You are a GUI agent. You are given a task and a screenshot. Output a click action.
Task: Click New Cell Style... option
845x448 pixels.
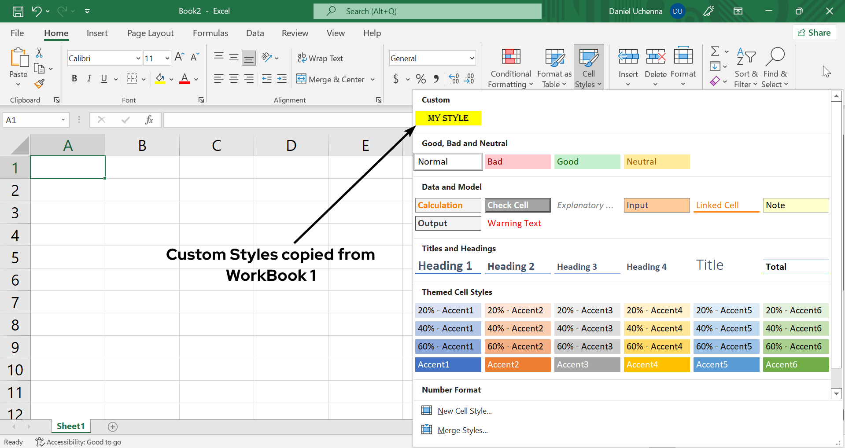pyautogui.click(x=464, y=411)
